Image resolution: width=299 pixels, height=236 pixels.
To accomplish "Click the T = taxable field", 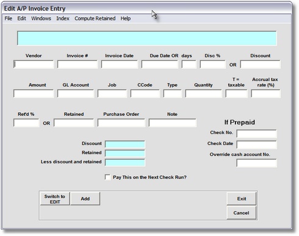I will point(236,94).
